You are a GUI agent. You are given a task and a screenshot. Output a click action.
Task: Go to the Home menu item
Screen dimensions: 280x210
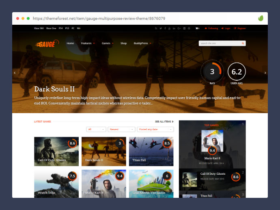point(70,43)
